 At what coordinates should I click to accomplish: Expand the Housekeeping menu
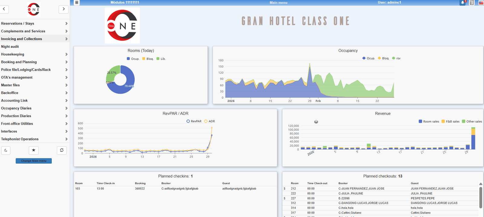[x=35, y=54]
